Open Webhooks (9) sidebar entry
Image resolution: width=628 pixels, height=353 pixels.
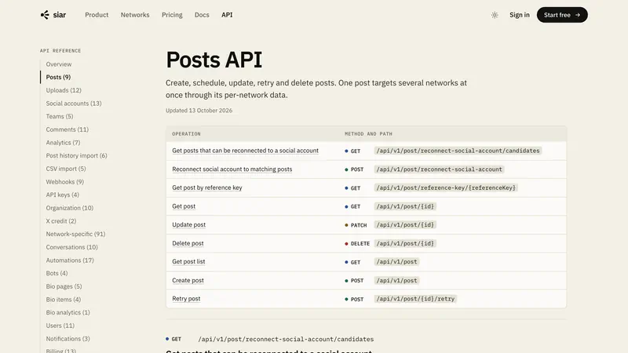pyautogui.click(x=64, y=182)
